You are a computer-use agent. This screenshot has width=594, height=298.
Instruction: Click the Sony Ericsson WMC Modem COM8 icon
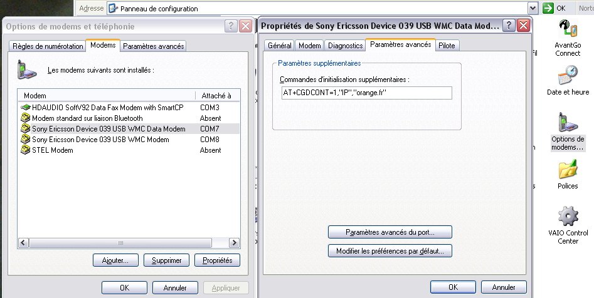[25, 139]
